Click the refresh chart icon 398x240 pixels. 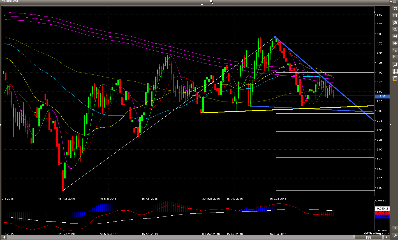(395, 9)
